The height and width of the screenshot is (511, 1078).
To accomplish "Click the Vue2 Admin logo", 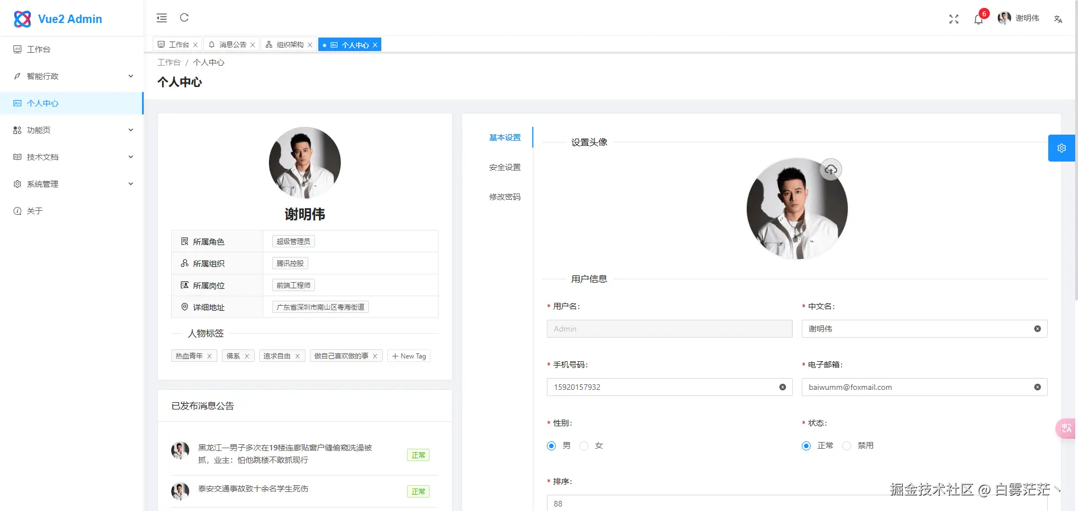I will coord(58,19).
